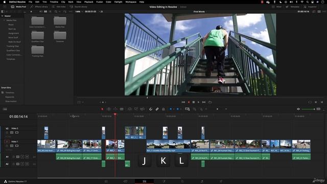The width and height of the screenshot is (327, 184).
Task: Open the Trim menu
Action: click(x=44, y=2)
